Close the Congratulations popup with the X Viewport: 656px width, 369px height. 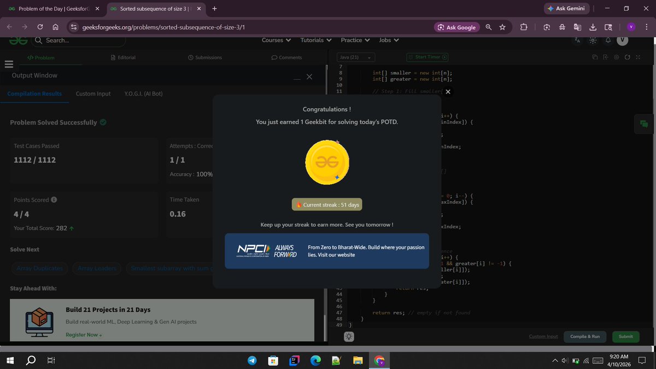(x=448, y=92)
